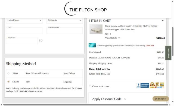Click the discount amount -$41.85
The height and width of the screenshot is (106, 174).
pos(160,58)
